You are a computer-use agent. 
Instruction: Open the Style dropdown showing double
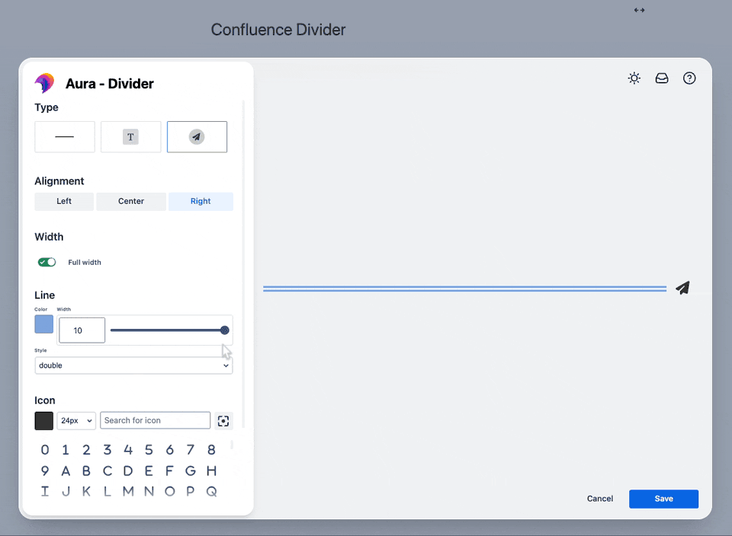pos(133,365)
